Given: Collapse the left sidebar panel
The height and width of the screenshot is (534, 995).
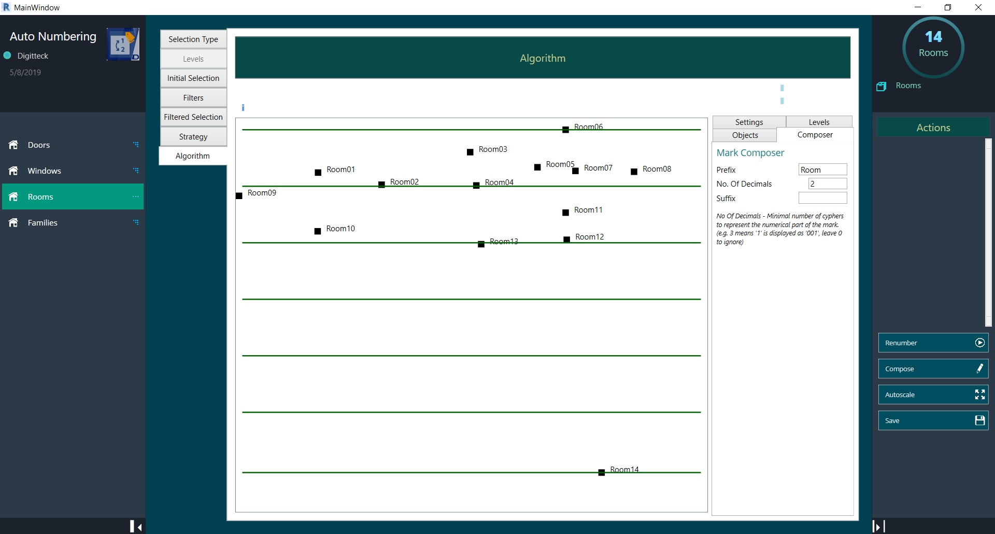Looking at the screenshot, I should coord(136,526).
